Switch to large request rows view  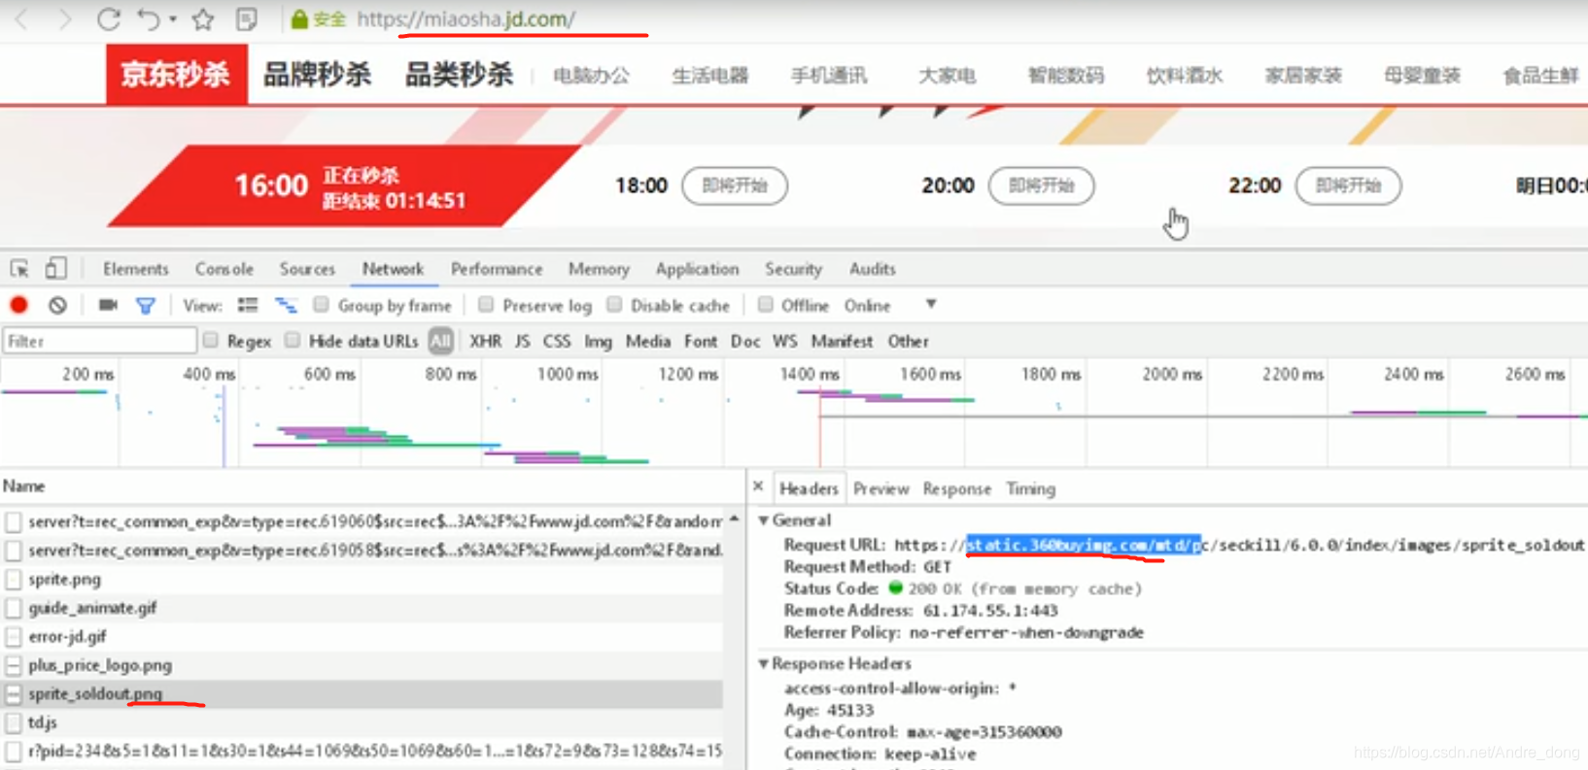coord(248,305)
